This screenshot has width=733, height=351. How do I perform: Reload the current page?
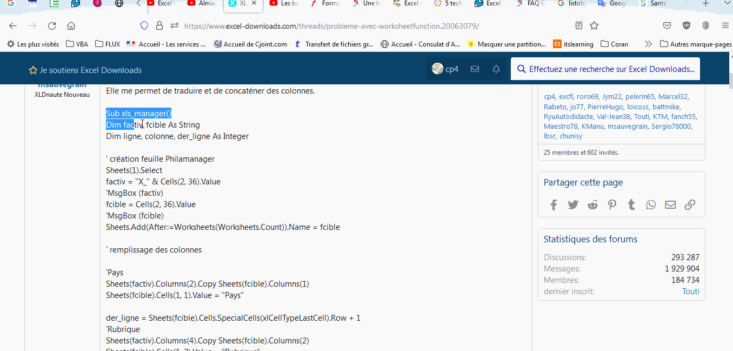[52, 25]
